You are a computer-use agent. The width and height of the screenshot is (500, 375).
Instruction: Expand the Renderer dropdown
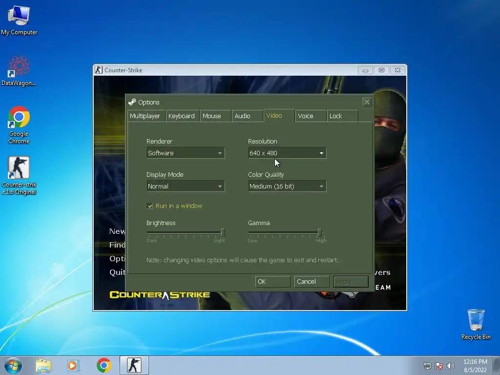pyautogui.click(x=186, y=153)
